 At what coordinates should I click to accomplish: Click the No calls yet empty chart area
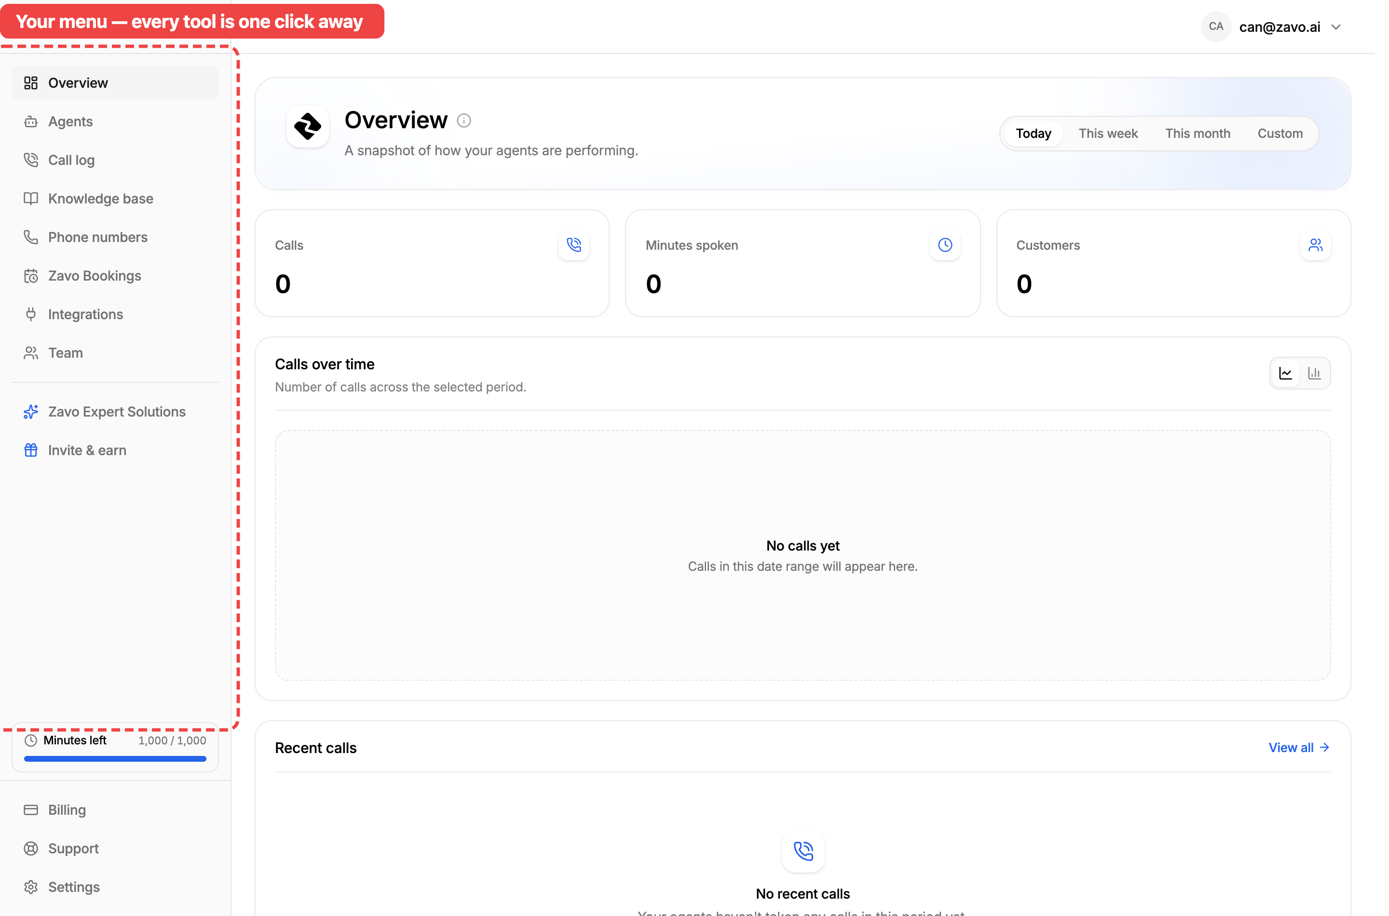coord(803,555)
